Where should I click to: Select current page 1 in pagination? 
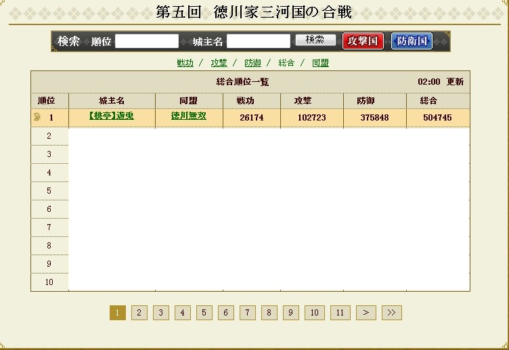[x=118, y=313]
